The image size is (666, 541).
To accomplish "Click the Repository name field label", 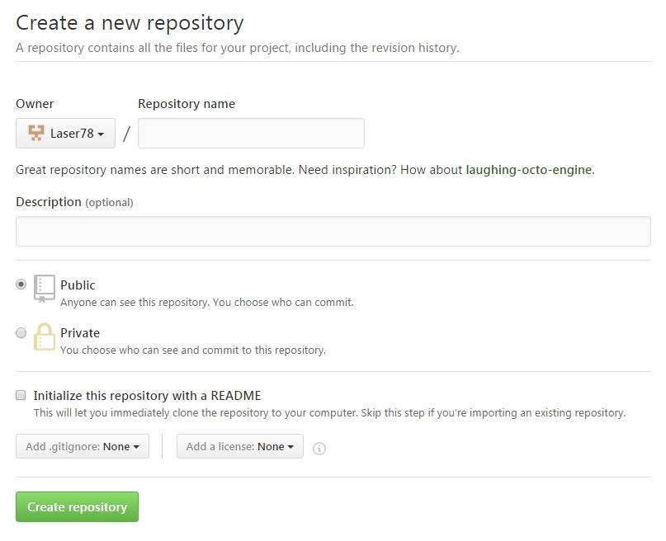I will pyautogui.click(x=187, y=104).
